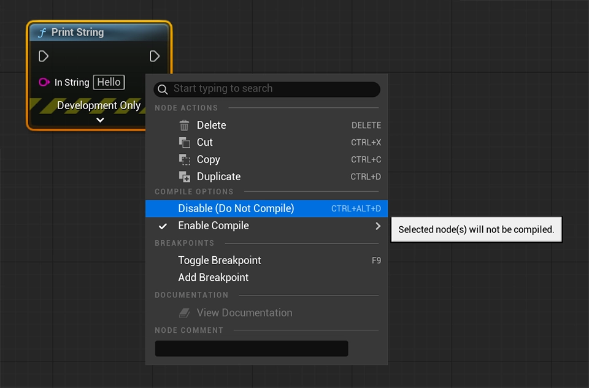Edit the Hello value in In String
Screen dimensions: 589x388
(x=109, y=82)
